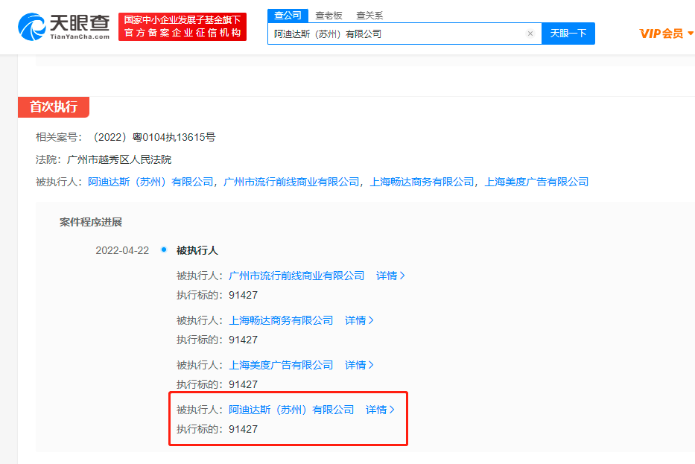Expand 详情 for 上海畅达商务有限公司 in timeline

pyautogui.click(x=359, y=320)
